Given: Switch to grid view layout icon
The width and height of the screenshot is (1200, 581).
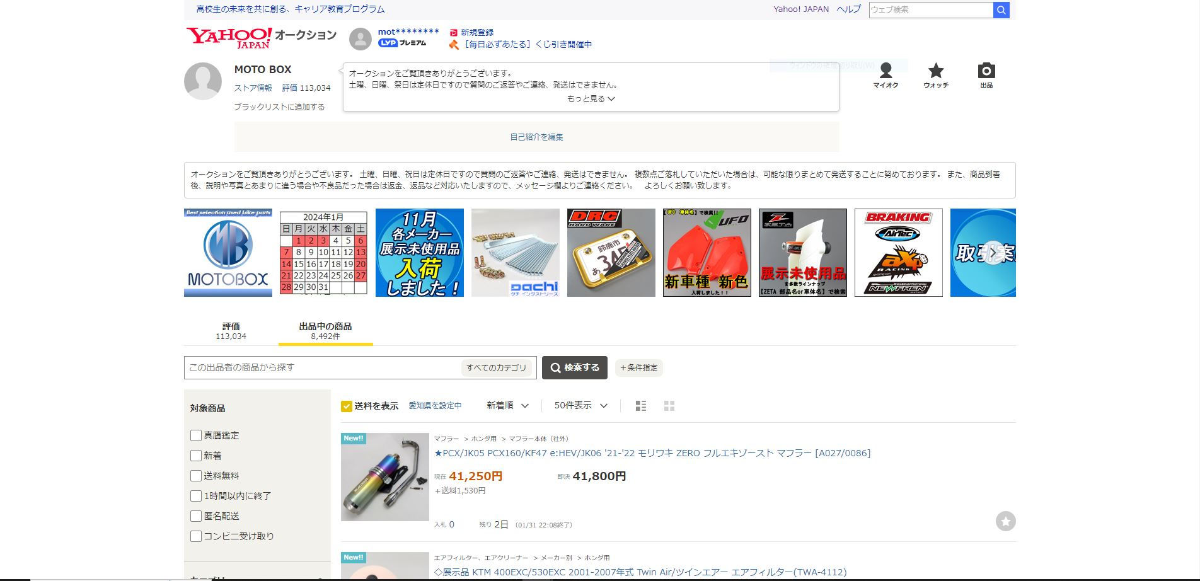Looking at the screenshot, I should pyautogui.click(x=669, y=406).
